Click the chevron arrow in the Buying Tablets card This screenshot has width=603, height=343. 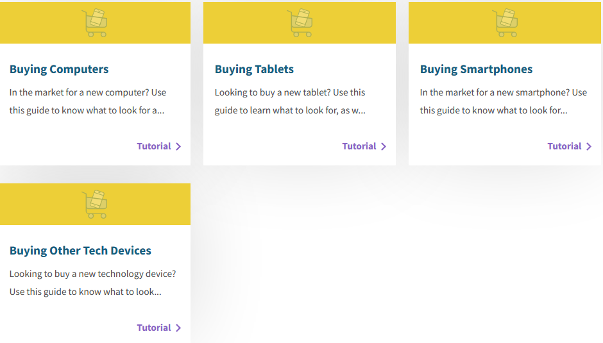tap(384, 147)
